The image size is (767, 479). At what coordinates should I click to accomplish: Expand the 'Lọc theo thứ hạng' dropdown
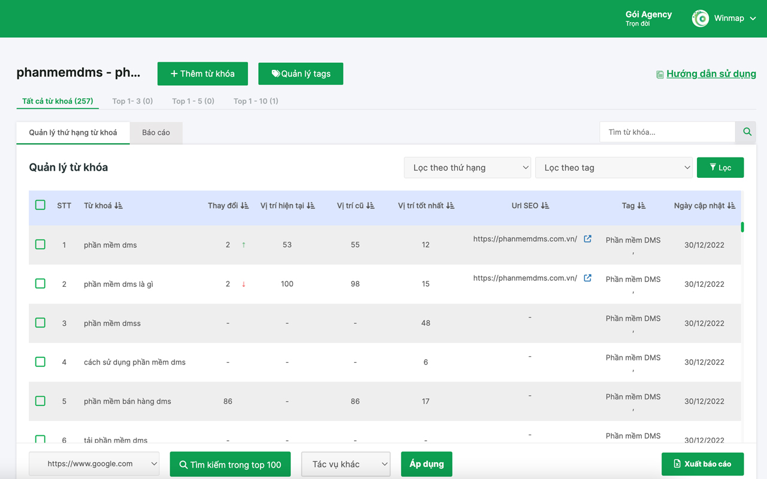467,168
